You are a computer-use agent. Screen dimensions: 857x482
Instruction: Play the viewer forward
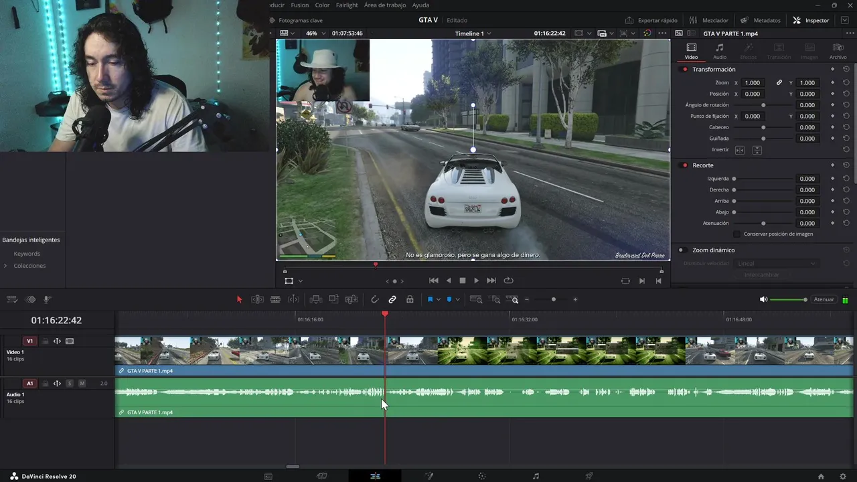(476, 280)
